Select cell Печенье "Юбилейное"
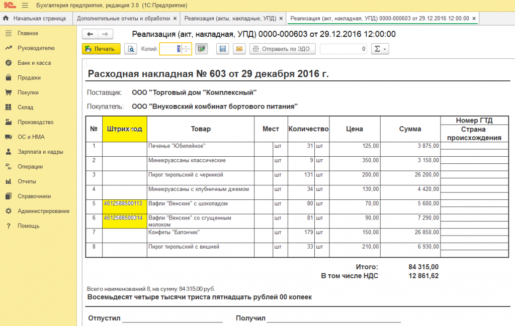This screenshot has width=515, height=326. pyautogui.click(x=200, y=149)
